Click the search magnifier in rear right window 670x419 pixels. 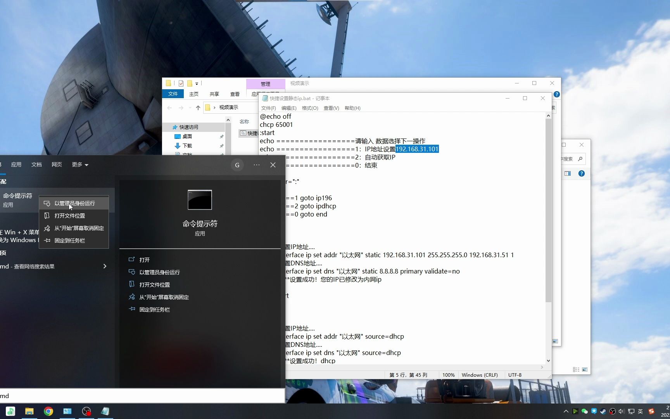pos(580,159)
